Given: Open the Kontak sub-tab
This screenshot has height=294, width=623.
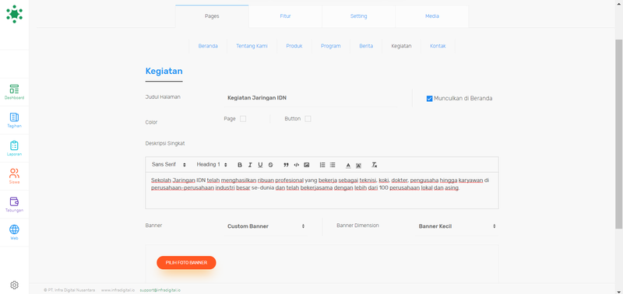Looking at the screenshot, I should point(438,46).
